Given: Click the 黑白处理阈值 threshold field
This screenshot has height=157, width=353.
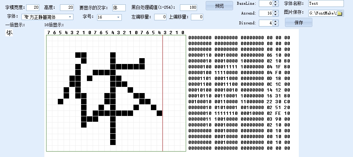Looking at the screenshot, I should pos(188,7).
